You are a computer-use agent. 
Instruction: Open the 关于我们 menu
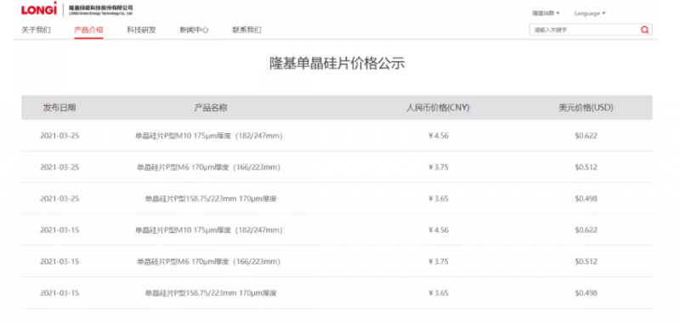click(x=36, y=30)
